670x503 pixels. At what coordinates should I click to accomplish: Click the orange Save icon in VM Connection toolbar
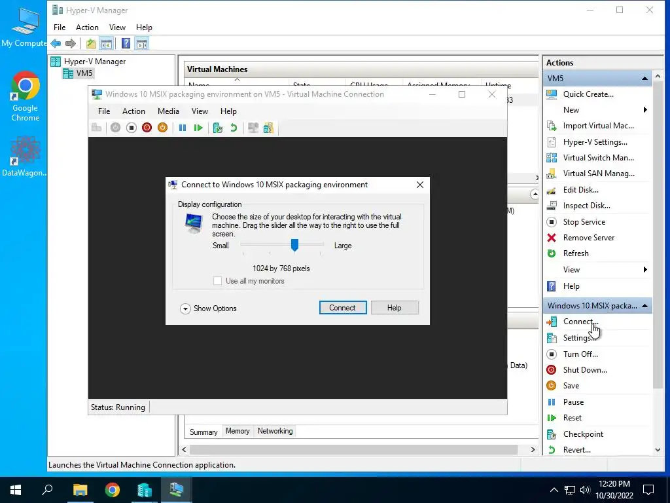163,128
